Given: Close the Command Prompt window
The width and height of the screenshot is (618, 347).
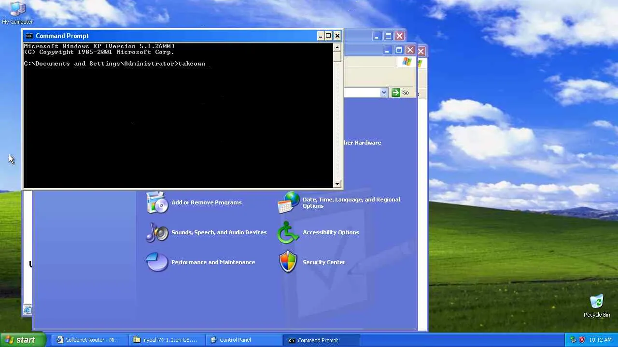Looking at the screenshot, I should (337, 36).
